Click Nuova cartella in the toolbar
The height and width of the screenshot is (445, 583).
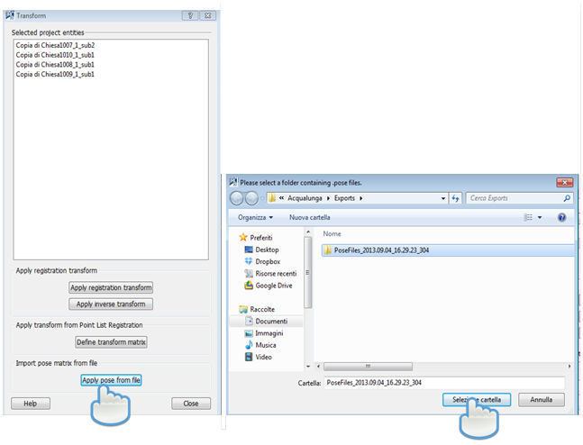point(309,217)
